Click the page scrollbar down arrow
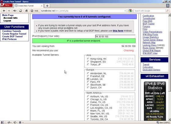The image size is (171, 124). click(169, 119)
